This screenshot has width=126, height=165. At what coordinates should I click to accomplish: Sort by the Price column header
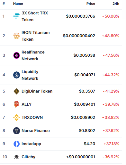91,4
